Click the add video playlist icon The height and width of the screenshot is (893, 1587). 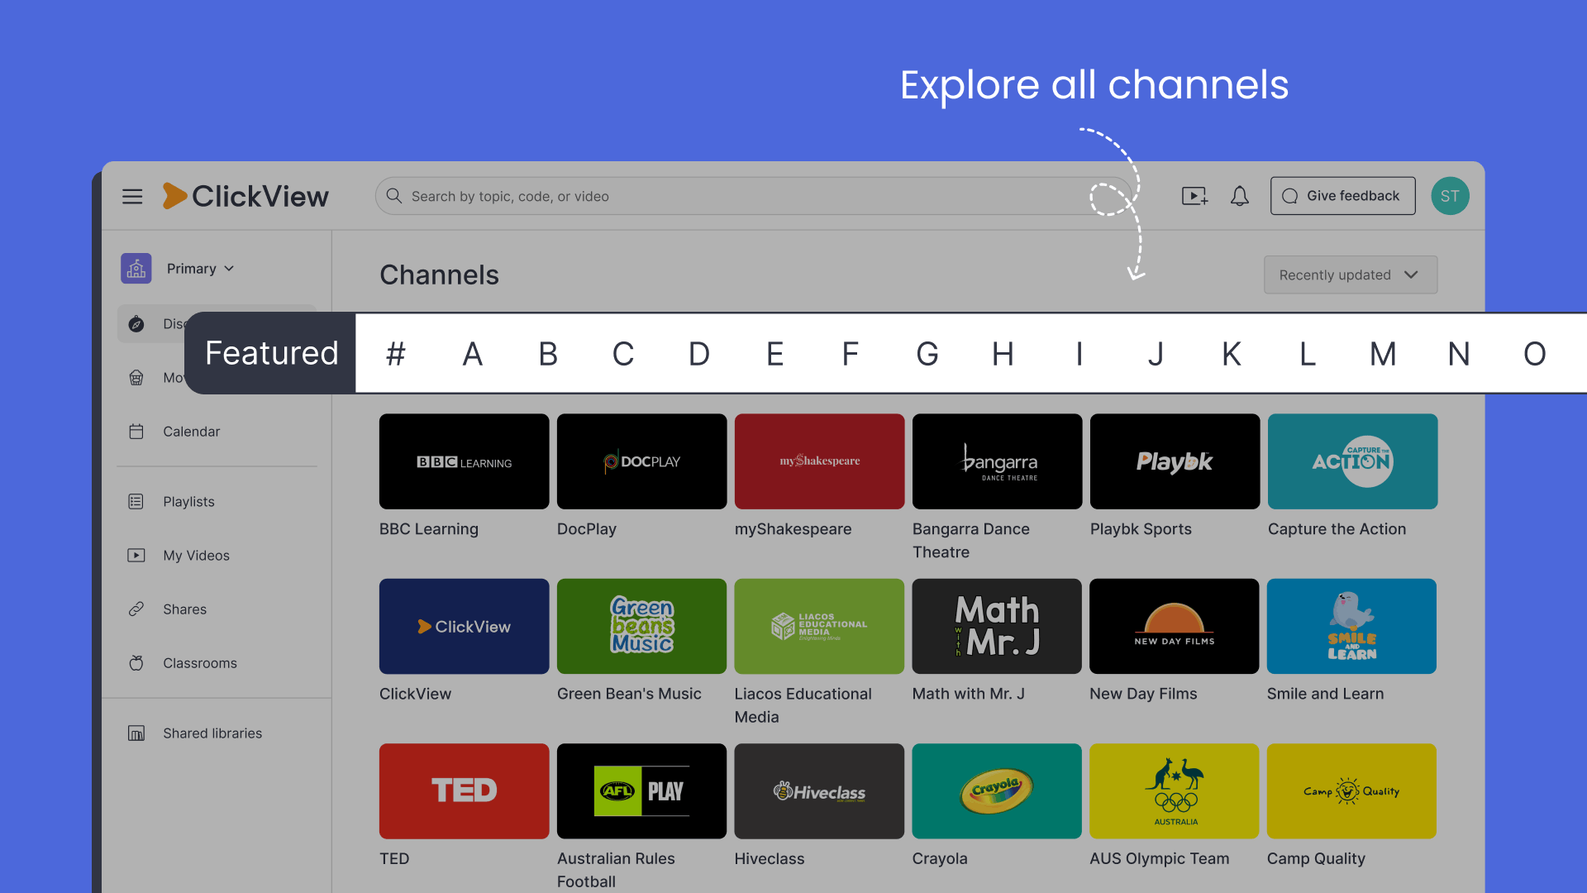[1194, 196]
